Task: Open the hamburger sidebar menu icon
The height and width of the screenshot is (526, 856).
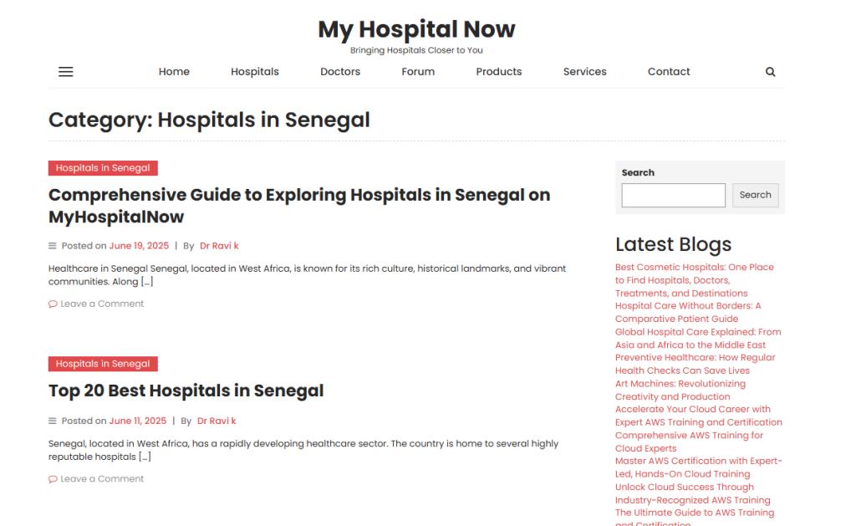Action: pyautogui.click(x=66, y=72)
